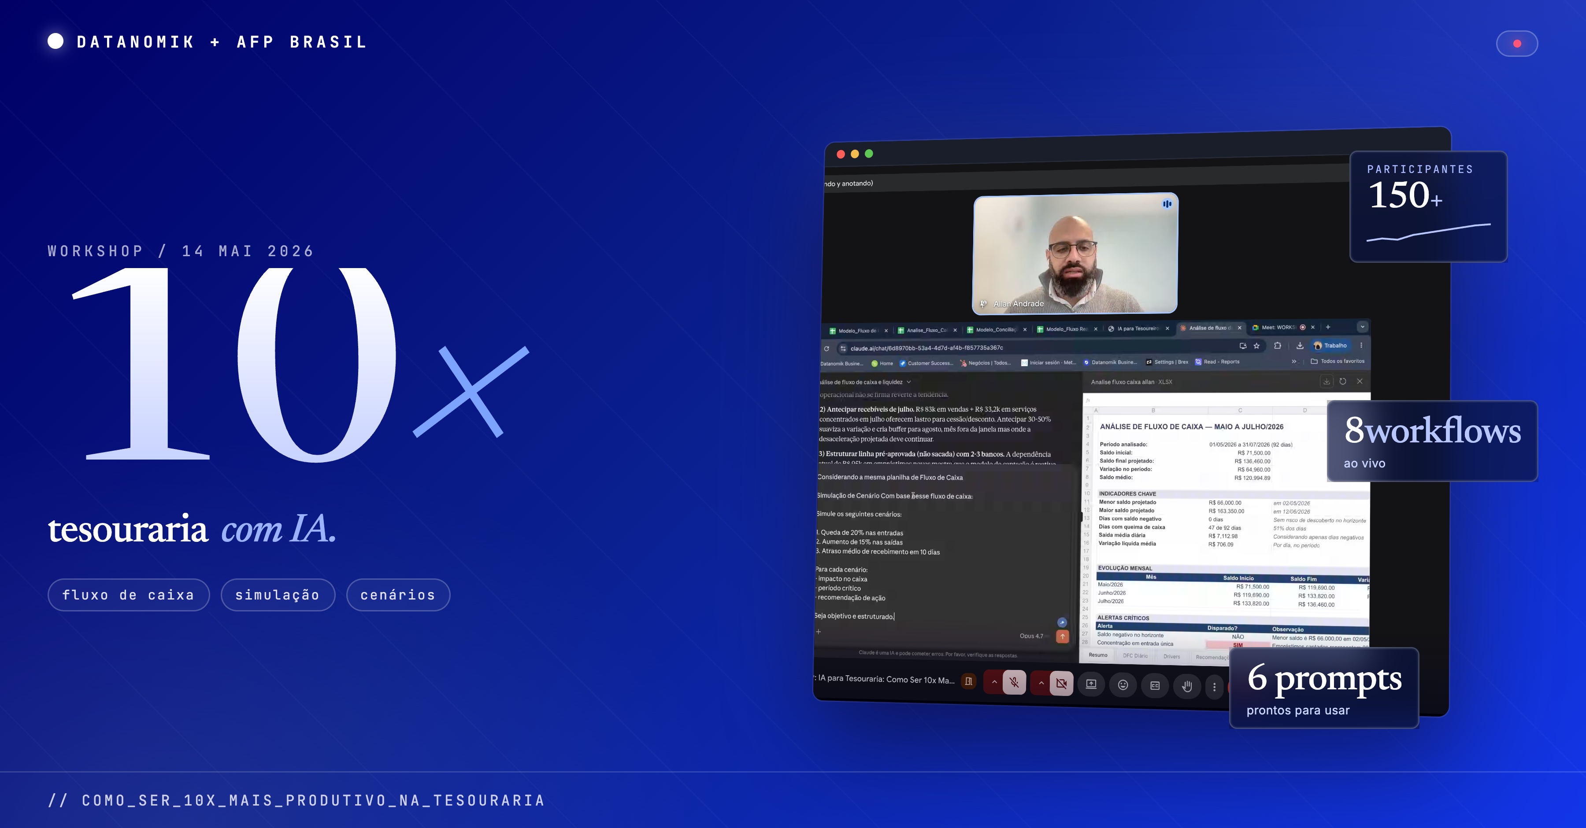The image size is (1586, 828).
Task: Unmute the microphone in Meet
Action: (1014, 682)
